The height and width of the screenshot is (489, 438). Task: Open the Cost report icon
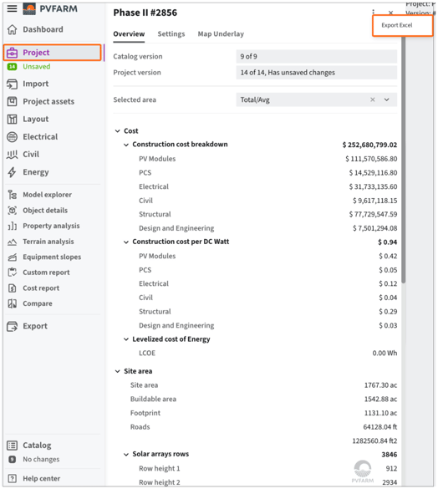click(13, 288)
